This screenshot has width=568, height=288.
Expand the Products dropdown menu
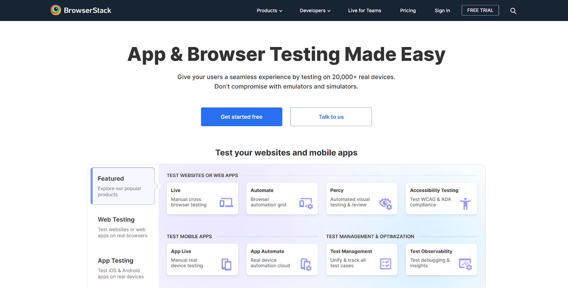click(270, 11)
